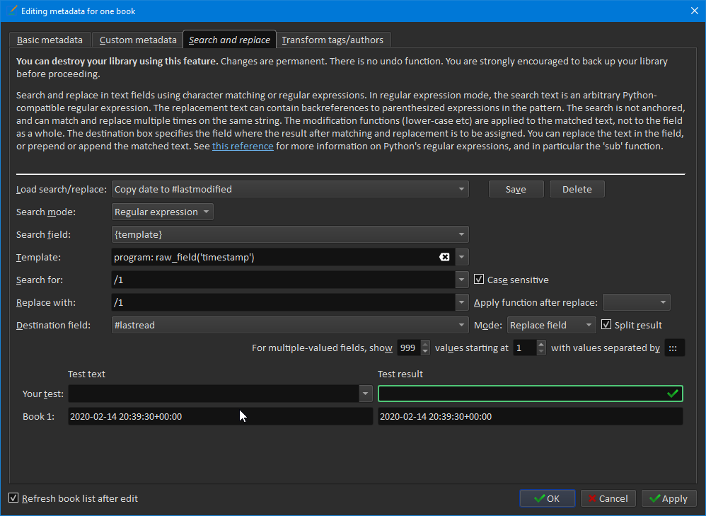The image size is (706, 516).
Task: Switch to the Basic metadata tab
Action: pyautogui.click(x=50, y=40)
